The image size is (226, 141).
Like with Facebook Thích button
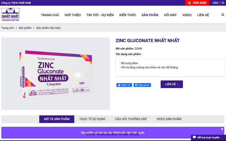(124, 85)
